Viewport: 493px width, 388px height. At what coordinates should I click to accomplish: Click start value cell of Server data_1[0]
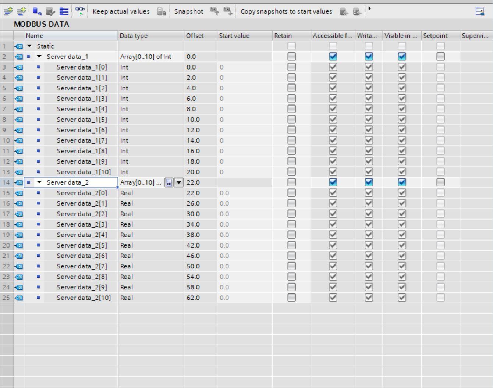point(245,67)
